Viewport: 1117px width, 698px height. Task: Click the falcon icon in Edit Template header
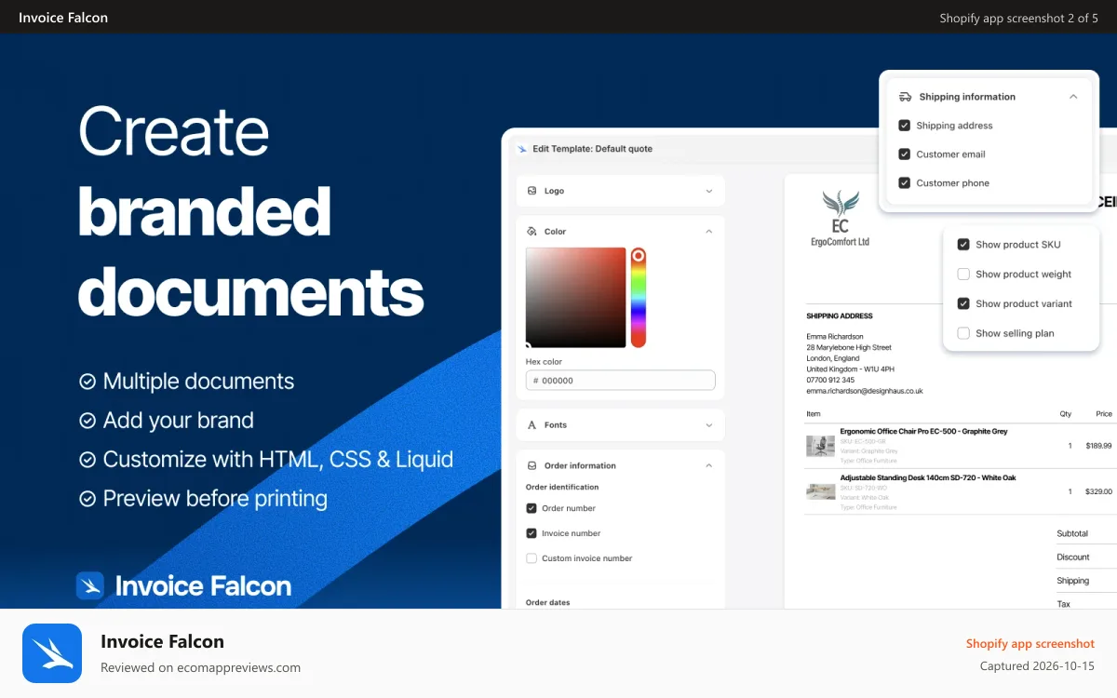click(522, 149)
